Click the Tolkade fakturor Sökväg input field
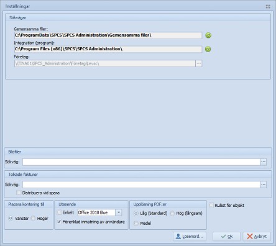Viewport: 276px width, 246px height. [141, 184]
